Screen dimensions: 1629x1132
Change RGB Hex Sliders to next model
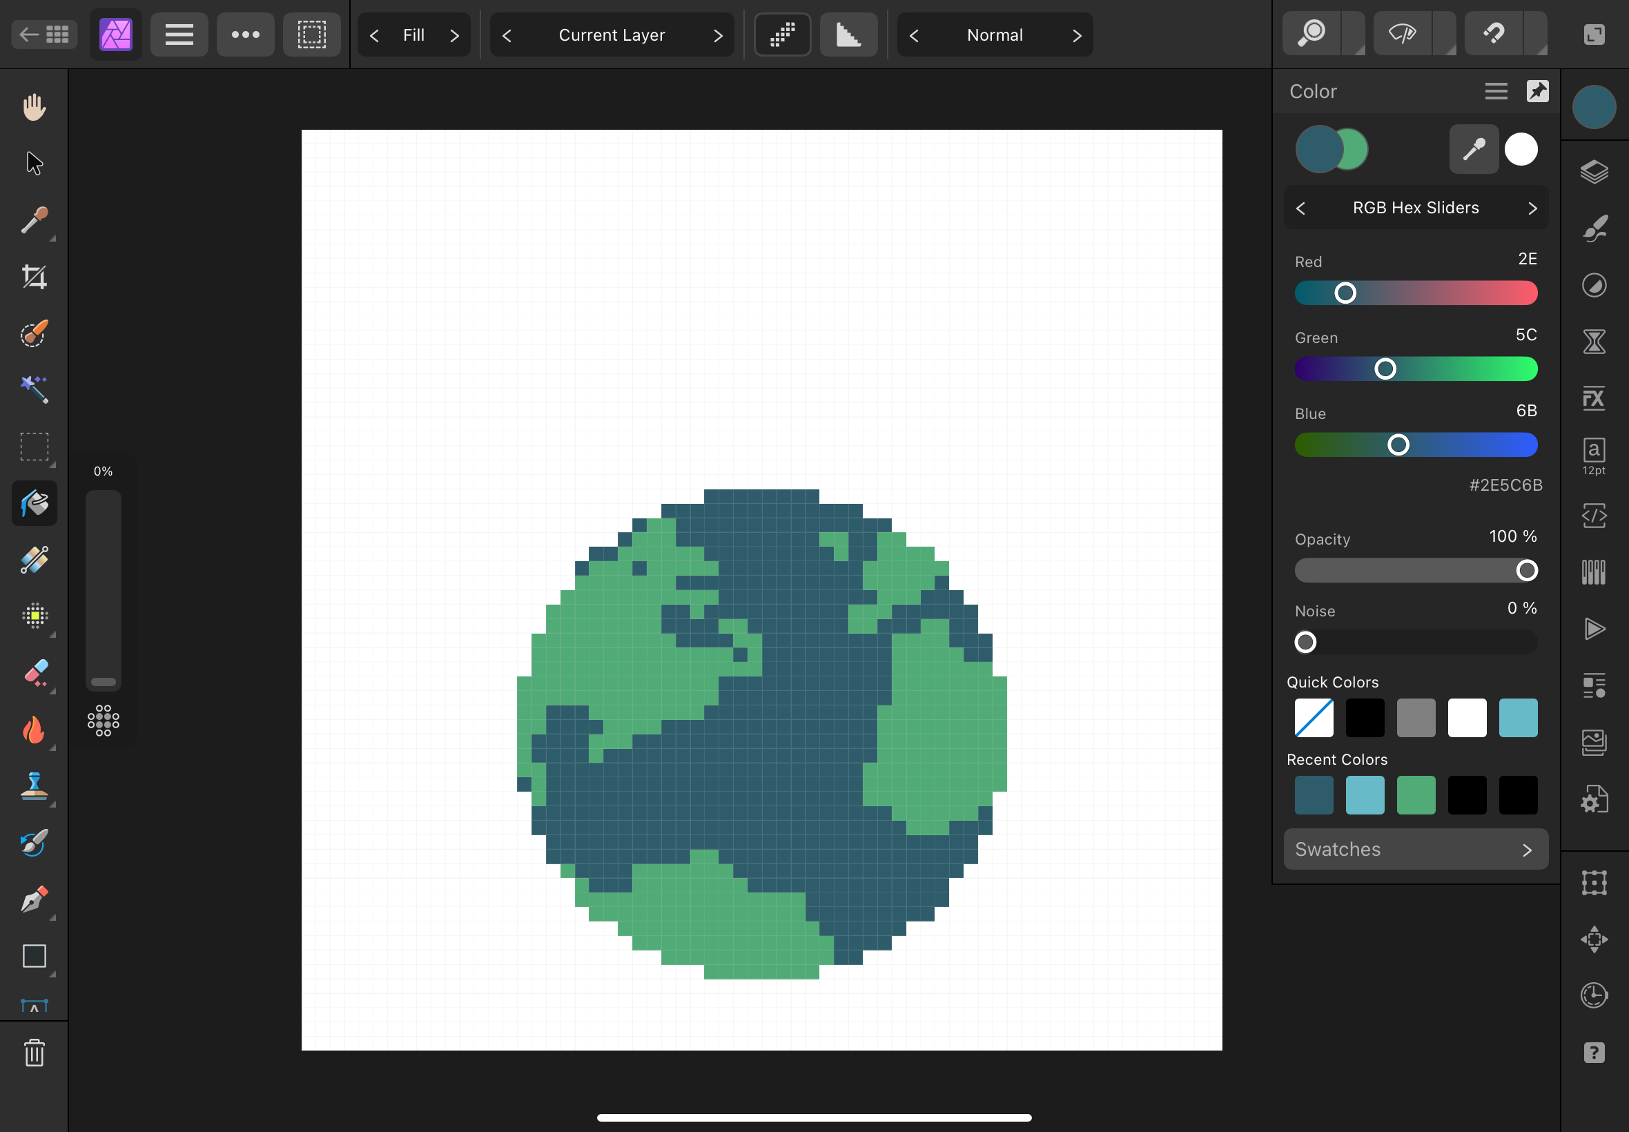(1532, 208)
